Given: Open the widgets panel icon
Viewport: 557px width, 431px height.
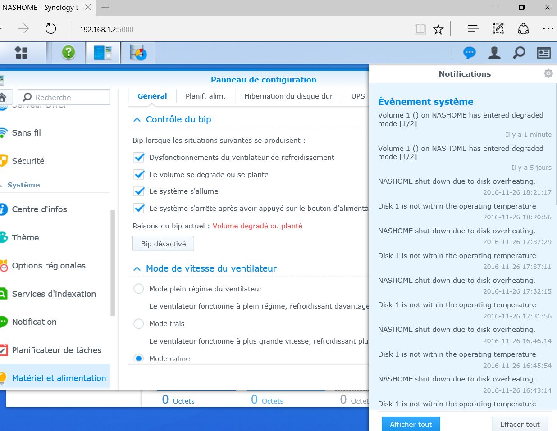Looking at the screenshot, I should 544,53.
